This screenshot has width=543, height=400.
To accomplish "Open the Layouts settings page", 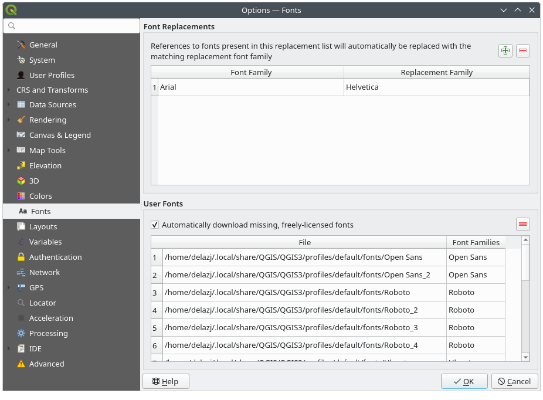I will click(43, 226).
